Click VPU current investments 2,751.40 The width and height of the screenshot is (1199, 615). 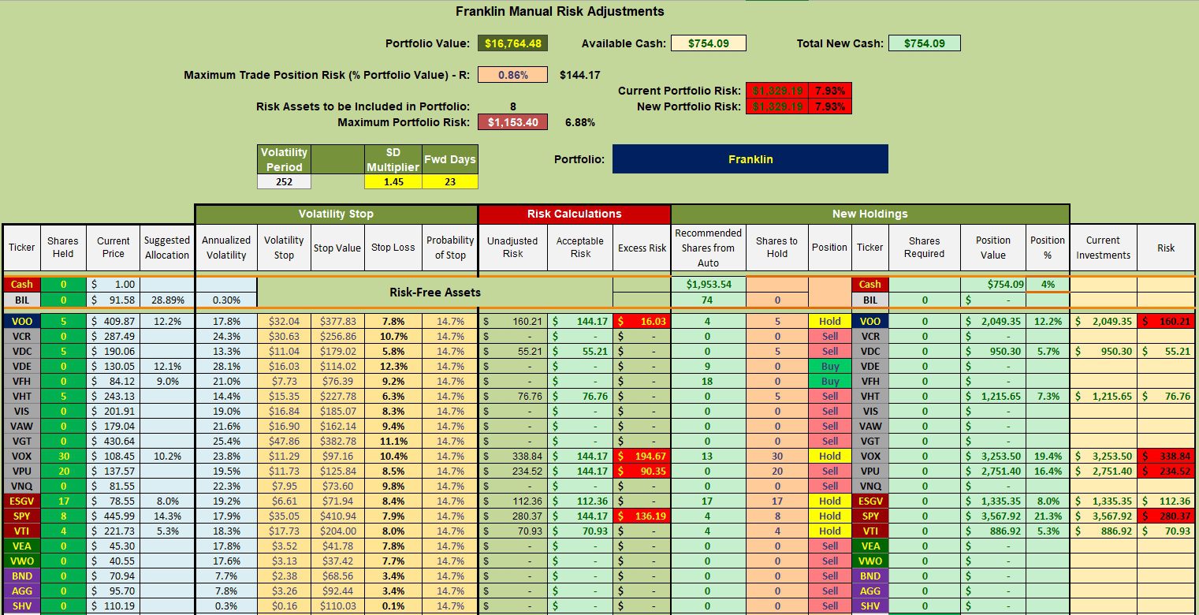pos(1103,471)
